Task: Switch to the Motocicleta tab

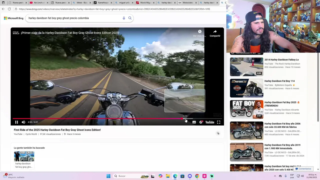Action: click(x=187, y=3)
